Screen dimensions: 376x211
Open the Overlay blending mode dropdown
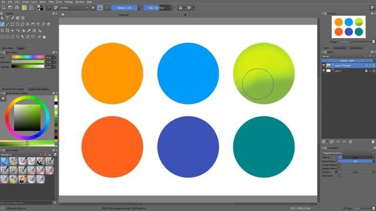click(74, 8)
